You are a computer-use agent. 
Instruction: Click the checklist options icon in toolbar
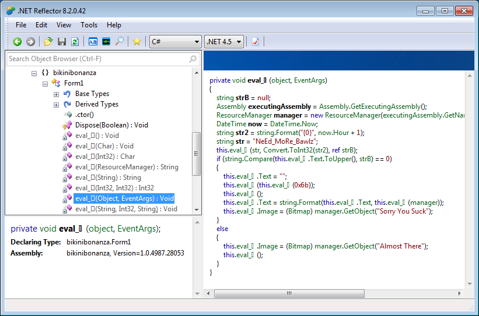(256, 42)
